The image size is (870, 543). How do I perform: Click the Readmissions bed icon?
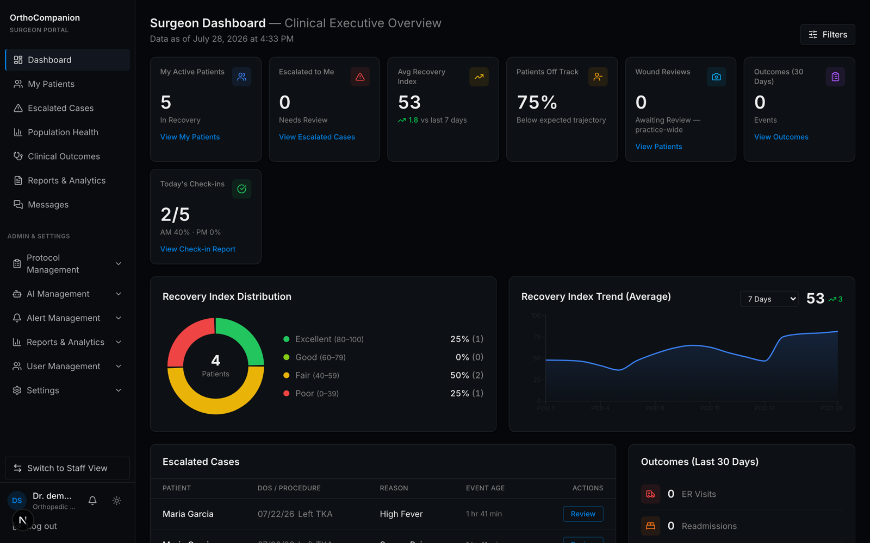(650, 526)
